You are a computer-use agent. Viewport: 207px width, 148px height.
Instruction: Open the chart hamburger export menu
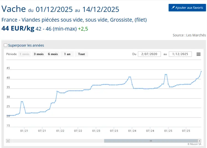tap(198, 54)
